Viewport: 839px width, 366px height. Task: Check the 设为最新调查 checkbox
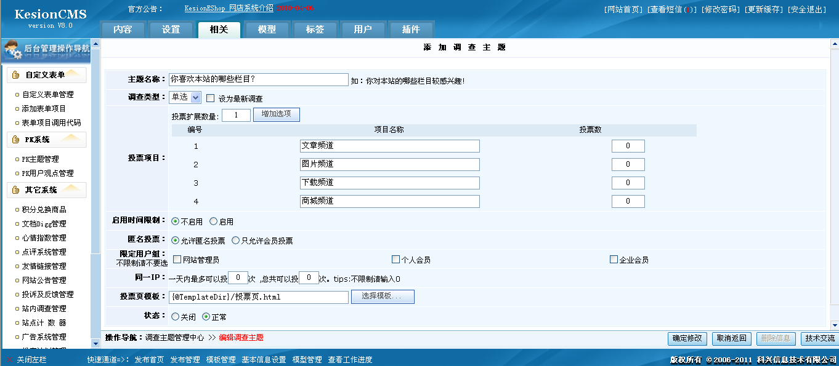click(x=210, y=98)
